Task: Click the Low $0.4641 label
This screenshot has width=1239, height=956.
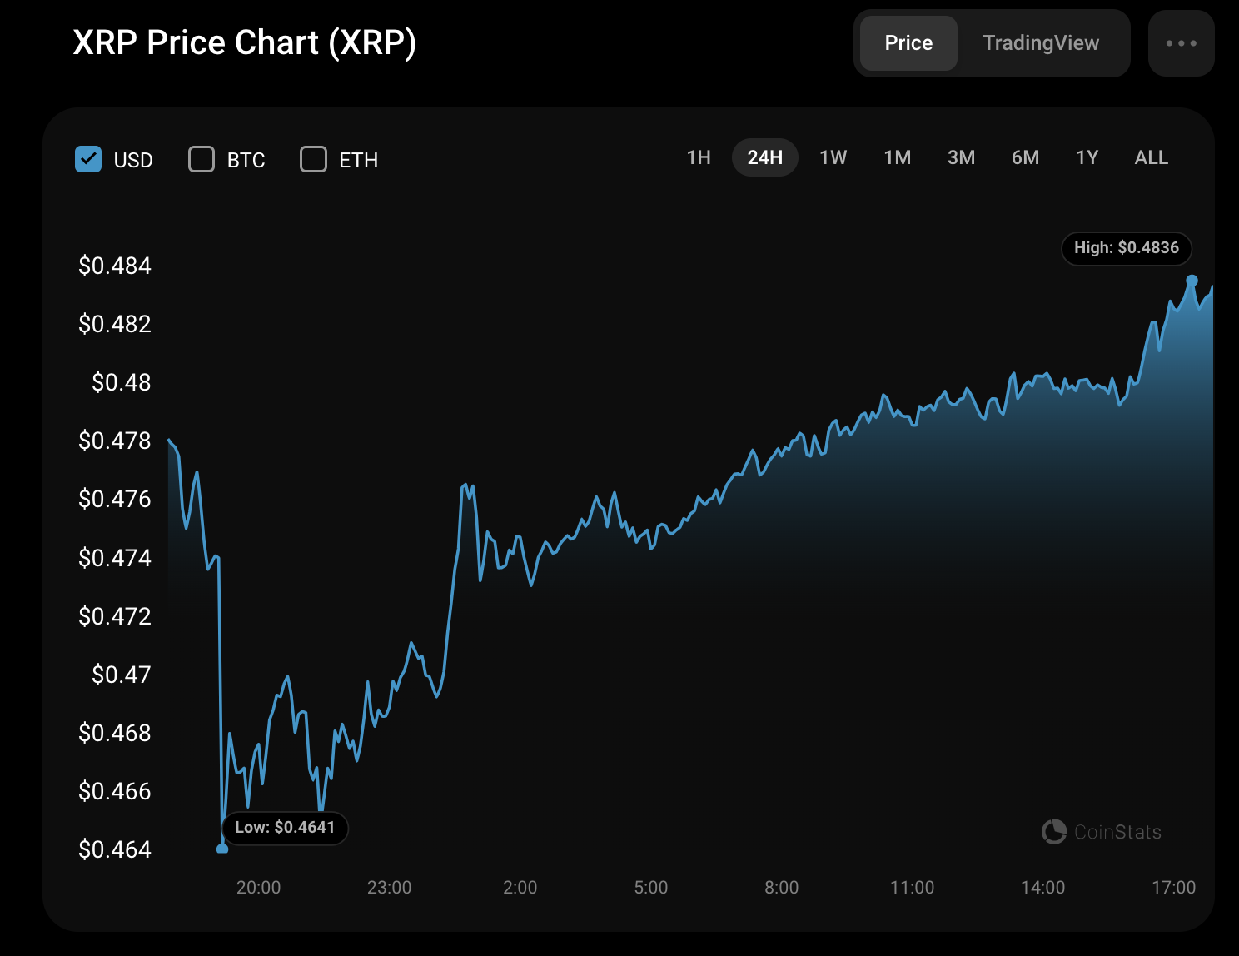Action: (285, 828)
